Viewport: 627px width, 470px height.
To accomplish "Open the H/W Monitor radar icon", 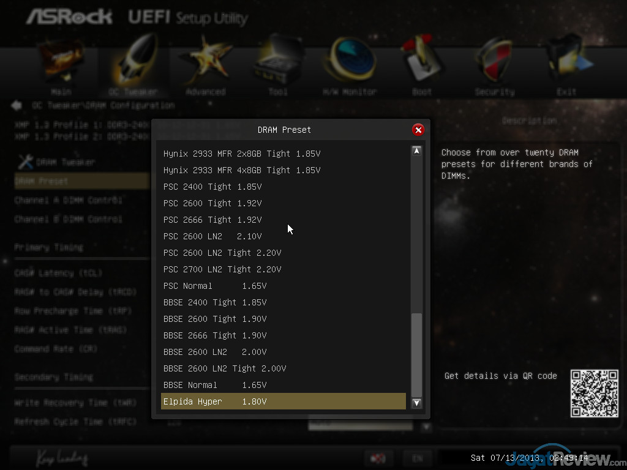I will pos(350,60).
